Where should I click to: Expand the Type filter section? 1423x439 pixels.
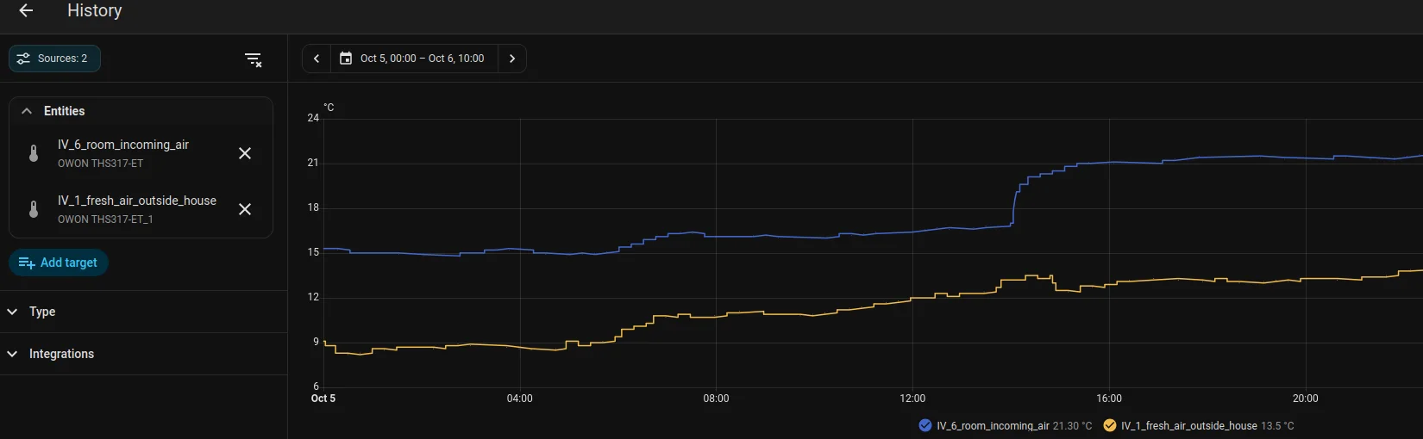143,312
